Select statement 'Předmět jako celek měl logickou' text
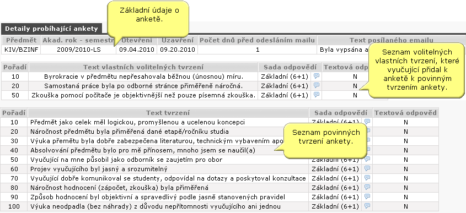 [x=138, y=122]
